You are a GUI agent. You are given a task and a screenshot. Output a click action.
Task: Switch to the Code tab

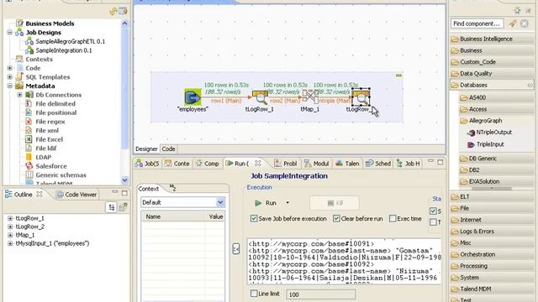click(168, 149)
